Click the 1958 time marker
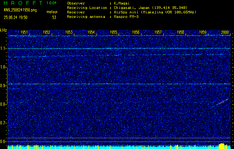The height and width of the screenshot is (149, 234). click(180, 32)
